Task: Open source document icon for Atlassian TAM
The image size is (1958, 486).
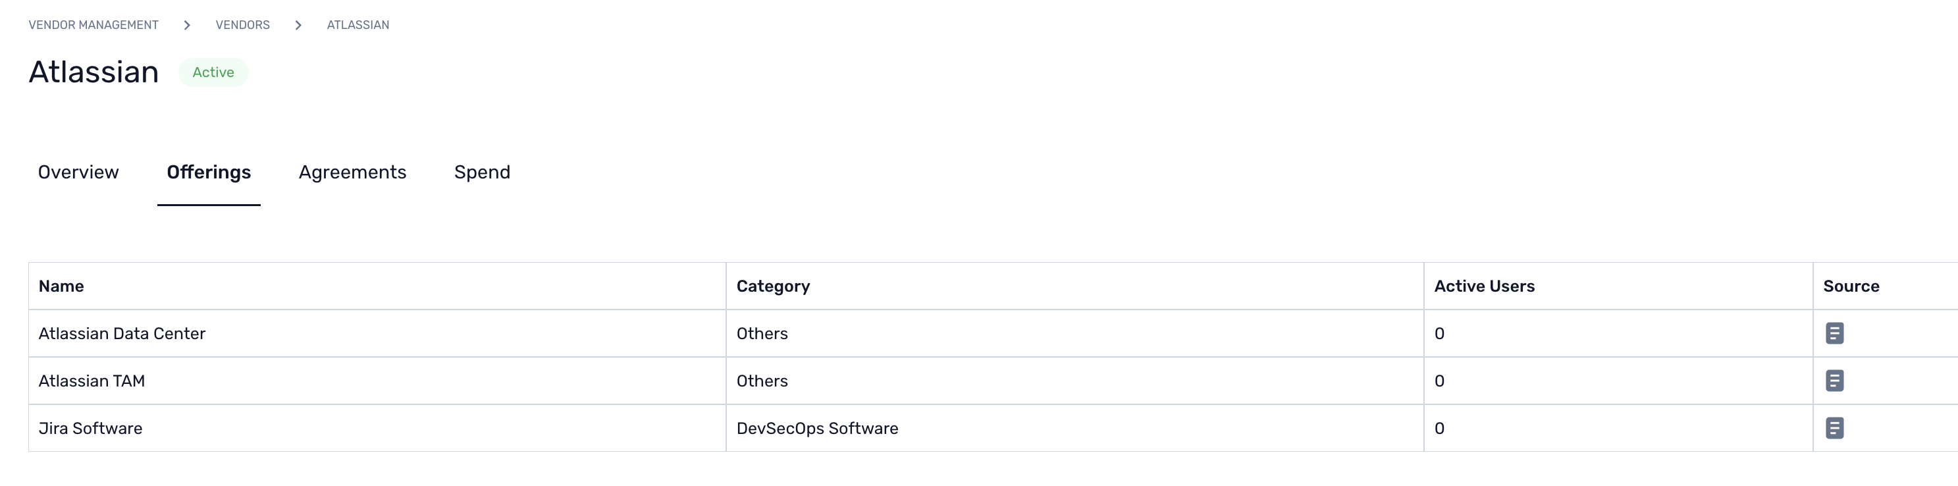Action: click(x=1834, y=380)
